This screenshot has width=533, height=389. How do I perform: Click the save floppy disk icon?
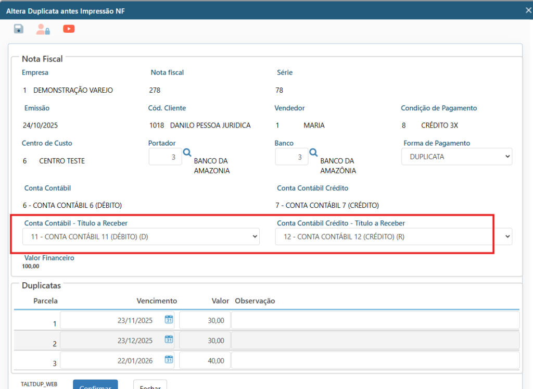[19, 29]
